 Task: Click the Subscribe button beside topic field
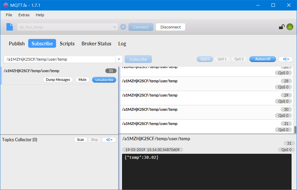(x=138, y=59)
